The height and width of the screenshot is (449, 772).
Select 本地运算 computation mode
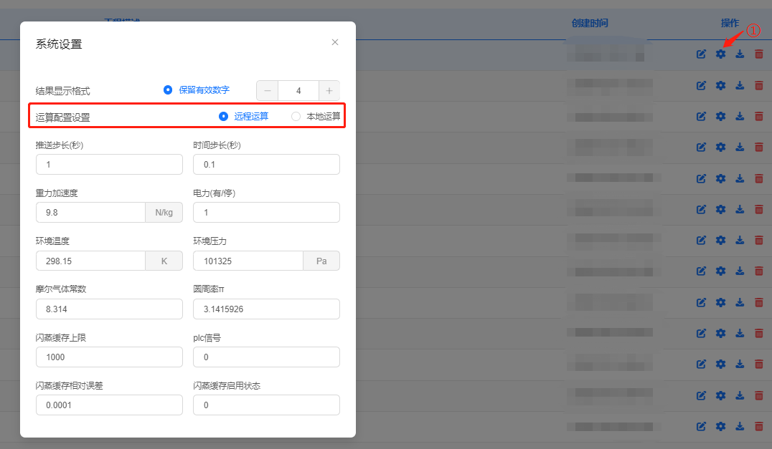[316, 117]
